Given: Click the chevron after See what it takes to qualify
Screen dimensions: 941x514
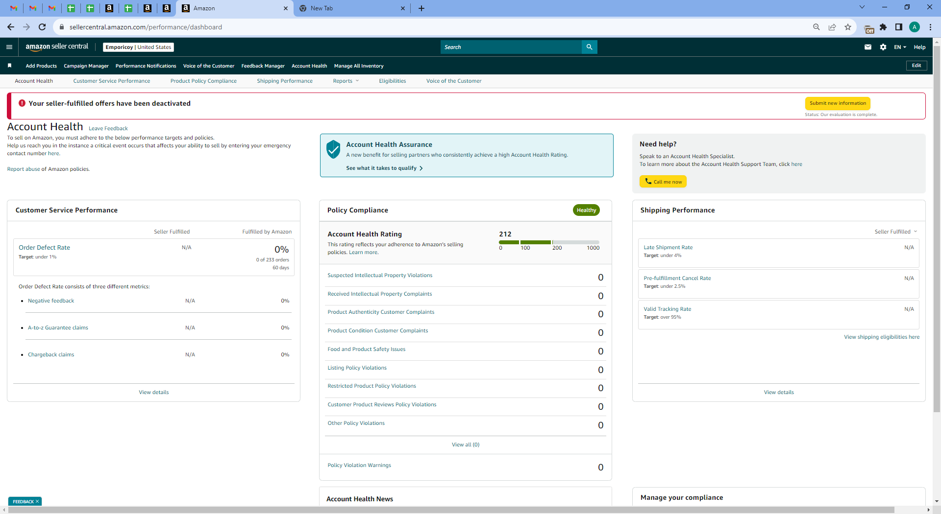Looking at the screenshot, I should pyautogui.click(x=421, y=168).
